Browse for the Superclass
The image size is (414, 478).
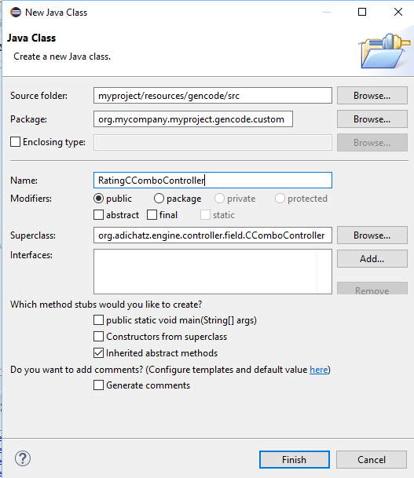tap(372, 235)
